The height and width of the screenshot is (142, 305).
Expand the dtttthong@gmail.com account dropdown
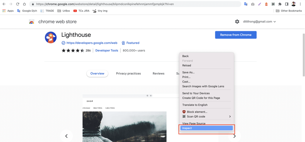260,22
